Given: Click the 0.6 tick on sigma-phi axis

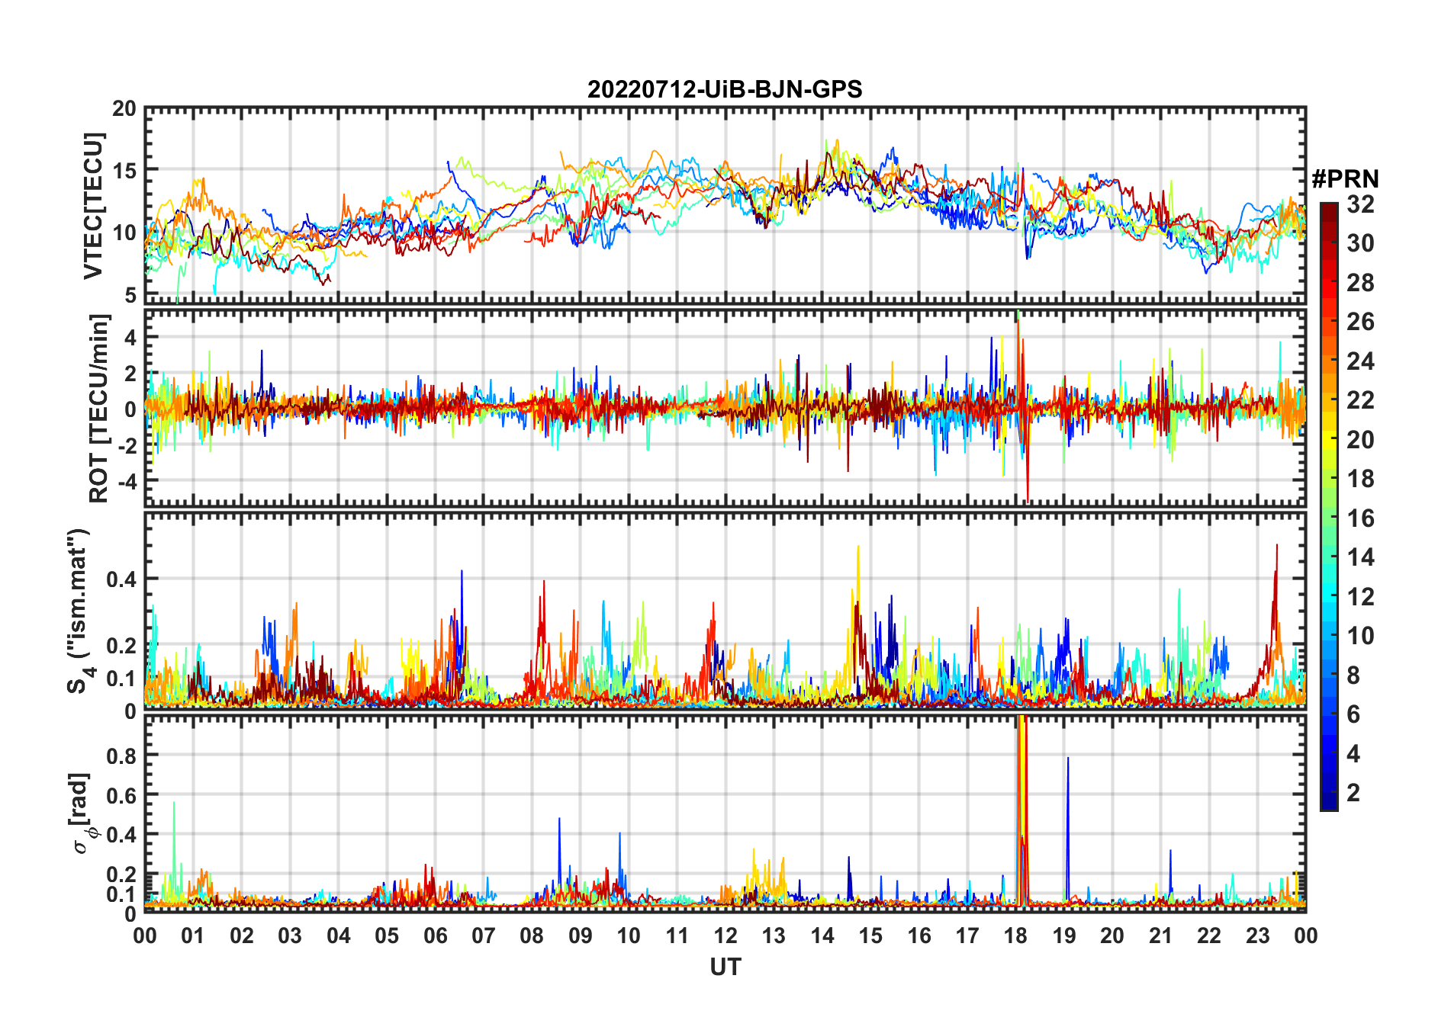Looking at the screenshot, I should (122, 796).
